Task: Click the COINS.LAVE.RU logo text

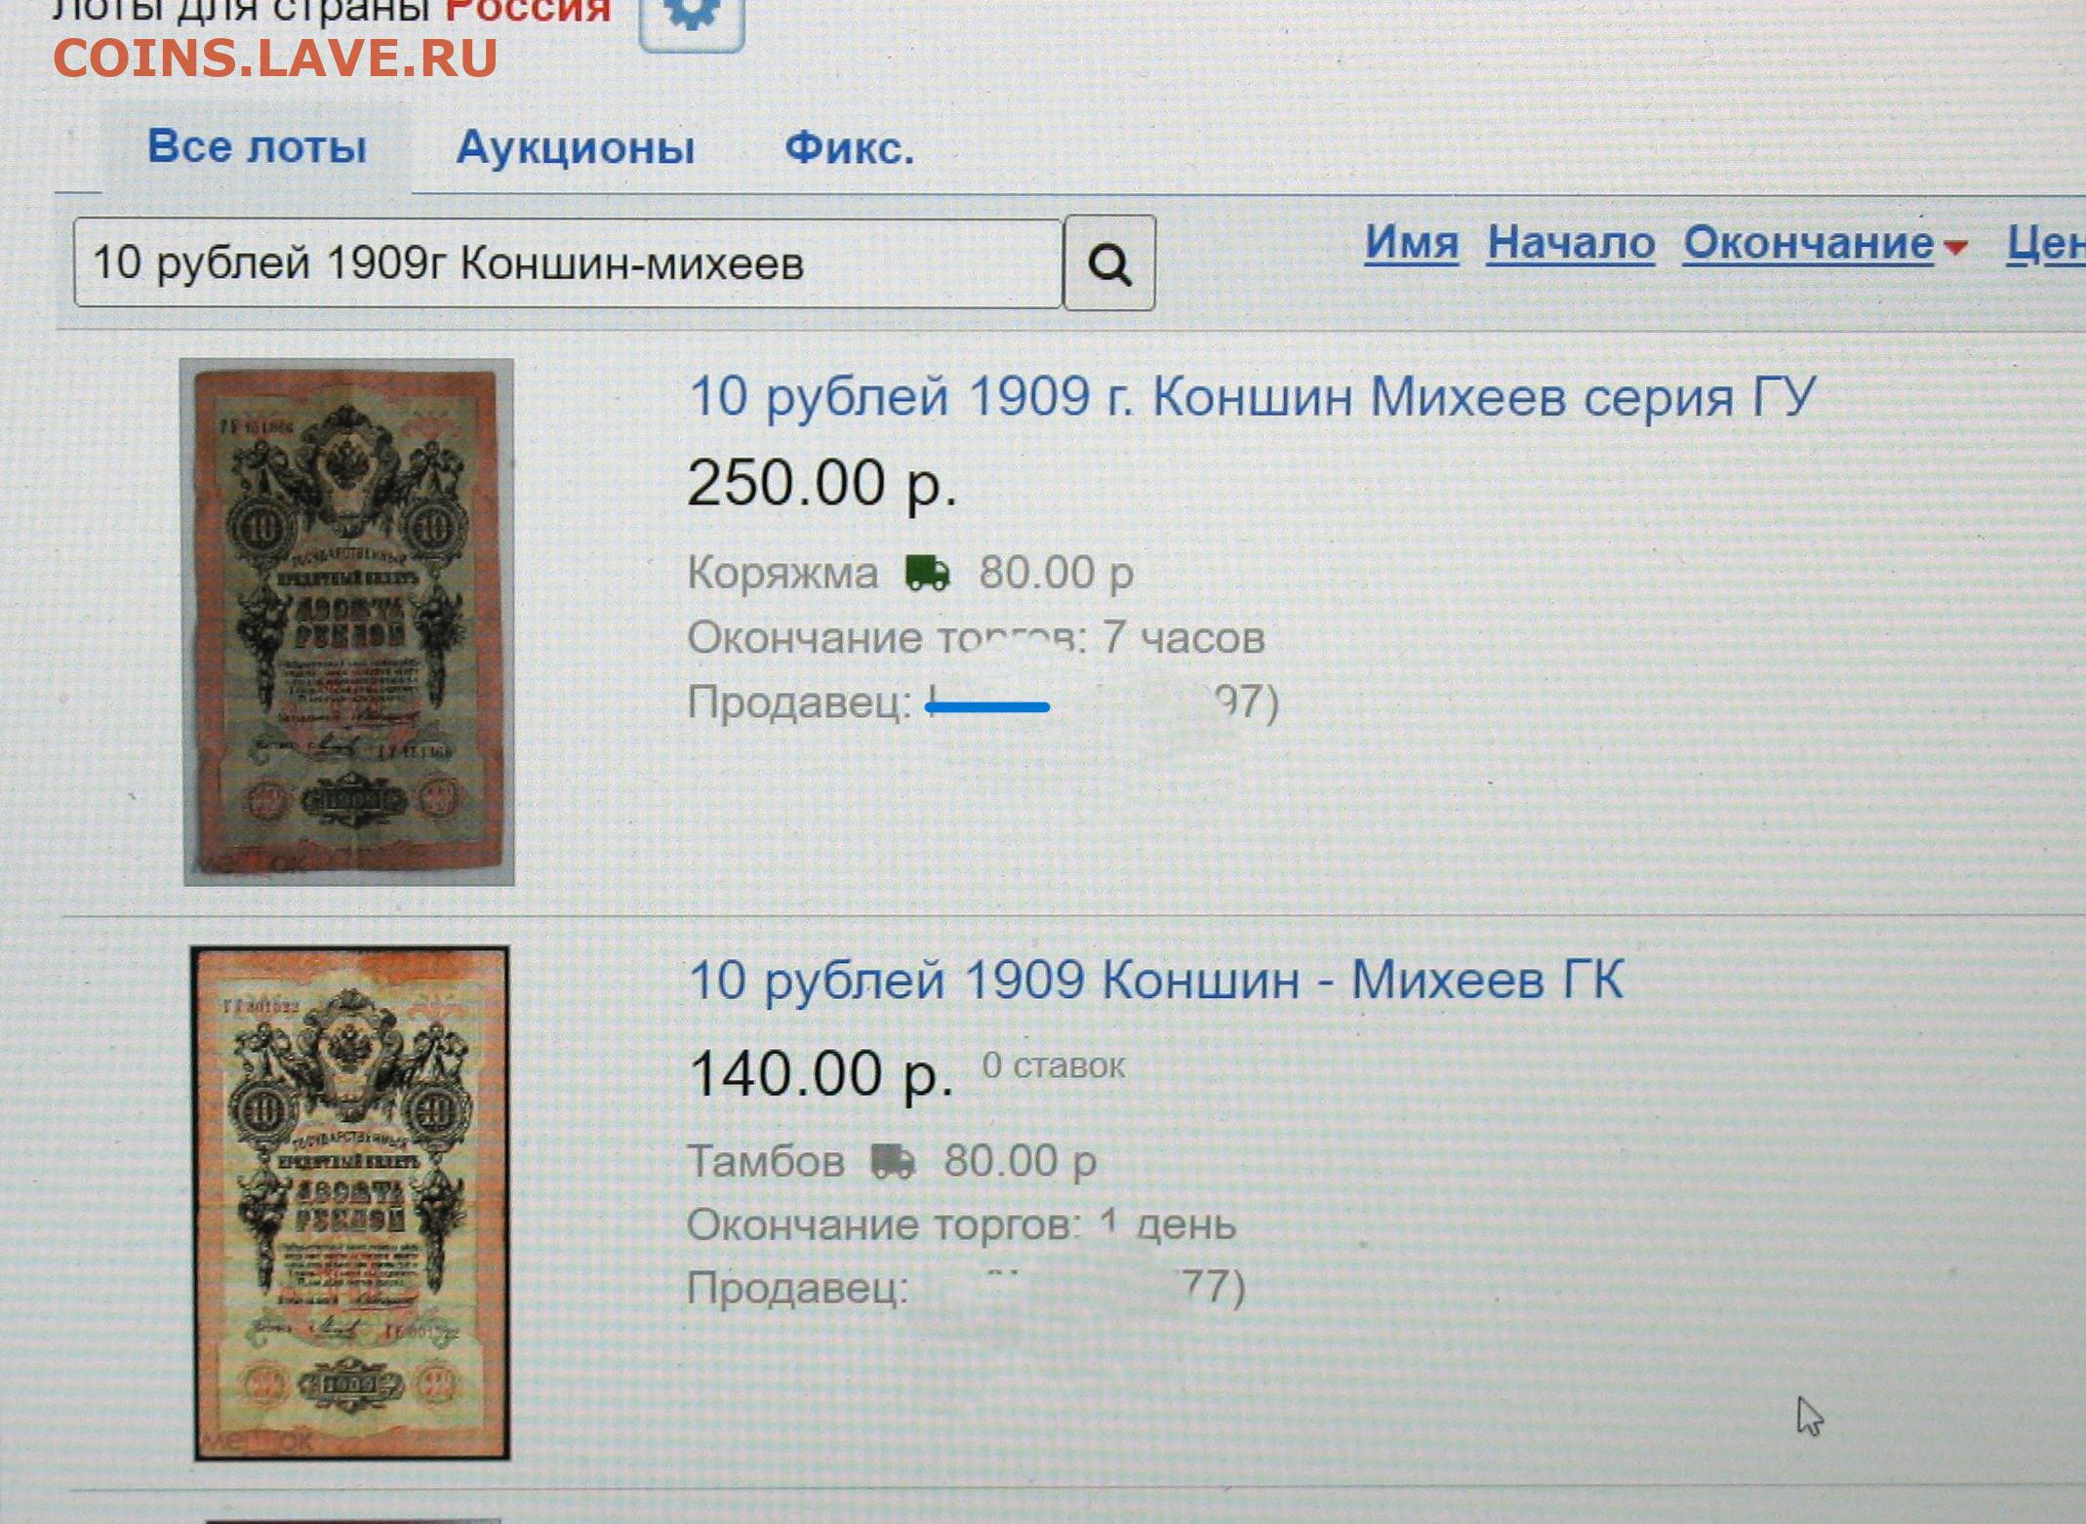Action: tap(275, 58)
